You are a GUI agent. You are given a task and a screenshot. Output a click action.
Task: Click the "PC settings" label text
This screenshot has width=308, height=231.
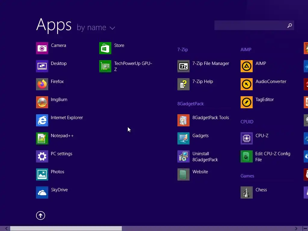click(x=61, y=154)
